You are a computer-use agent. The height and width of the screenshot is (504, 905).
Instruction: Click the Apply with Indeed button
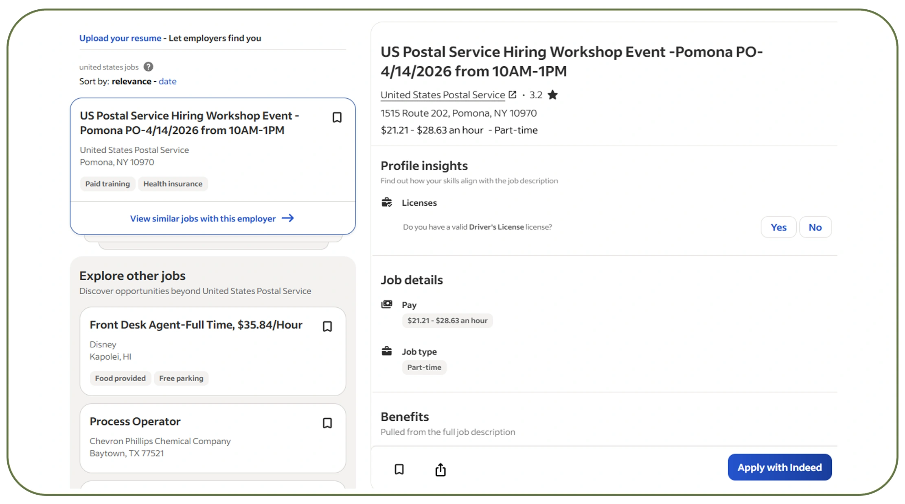779,467
